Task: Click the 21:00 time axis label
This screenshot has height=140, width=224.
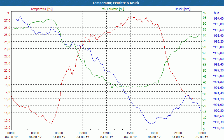Action: 178,133
